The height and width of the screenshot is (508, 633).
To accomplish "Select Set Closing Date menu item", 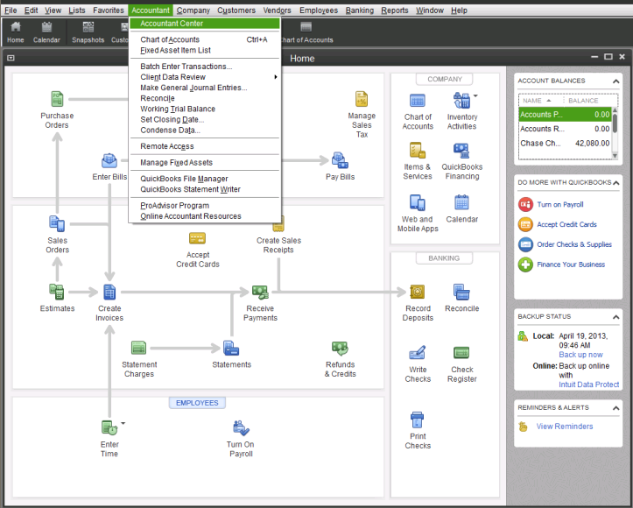I will tap(205, 119).
